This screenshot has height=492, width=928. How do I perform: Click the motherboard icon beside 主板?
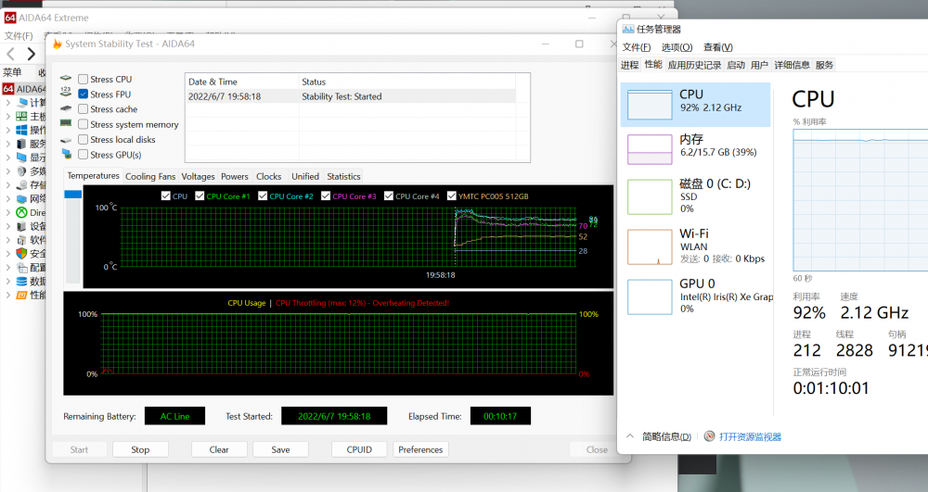click(x=22, y=117)
